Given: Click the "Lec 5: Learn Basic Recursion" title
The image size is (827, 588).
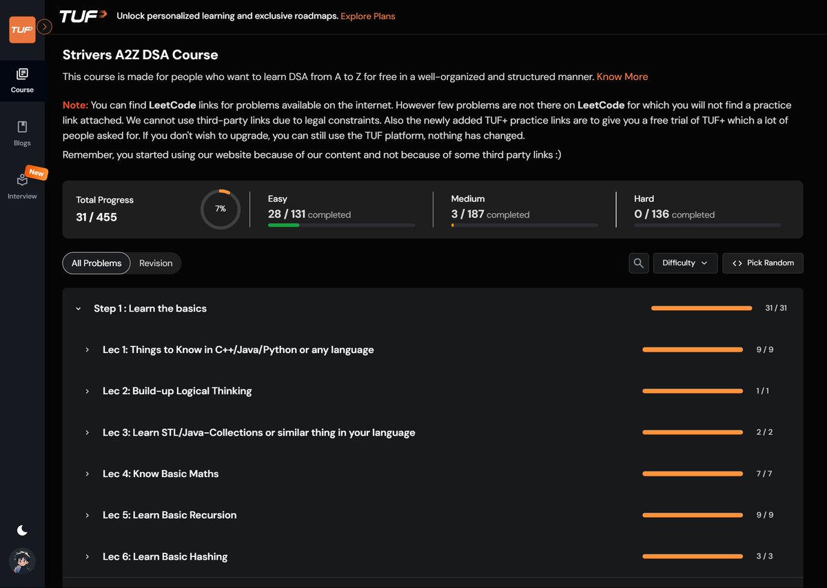Looking at the screenshot, I should coord(170,515).
